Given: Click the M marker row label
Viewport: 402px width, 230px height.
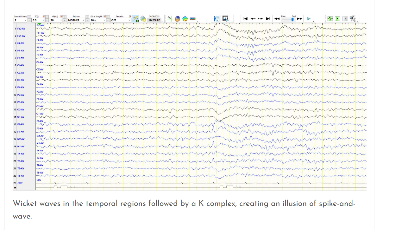Looking at the screenshot, I should 15,188.
